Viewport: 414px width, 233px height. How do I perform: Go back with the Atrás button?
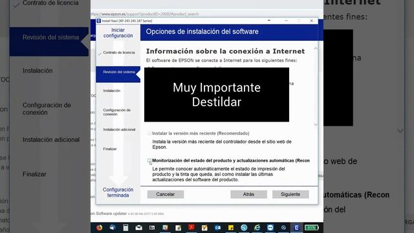(248, 194)
